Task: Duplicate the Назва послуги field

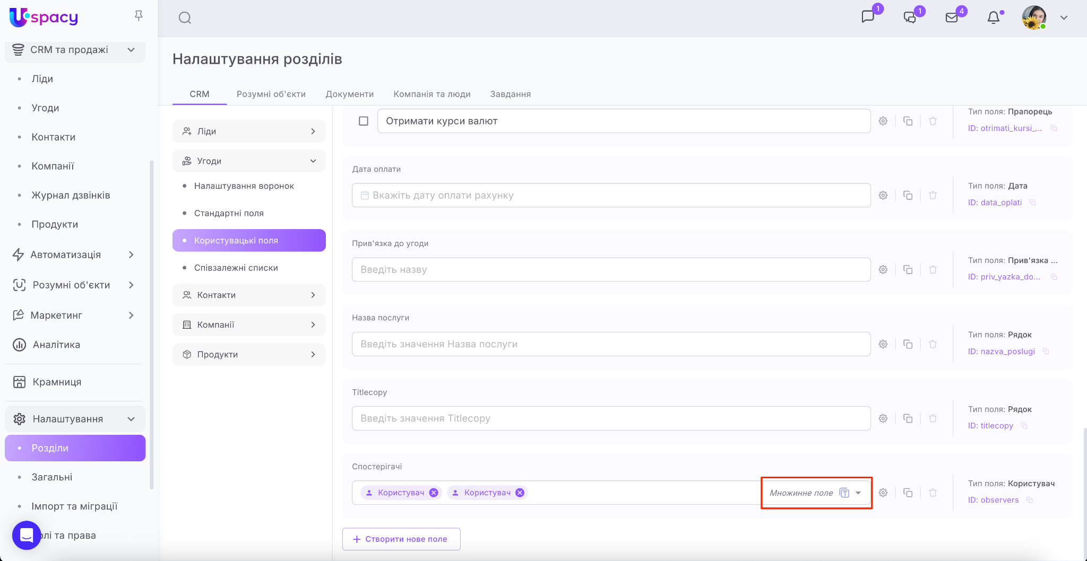Action: click(908, 344)
